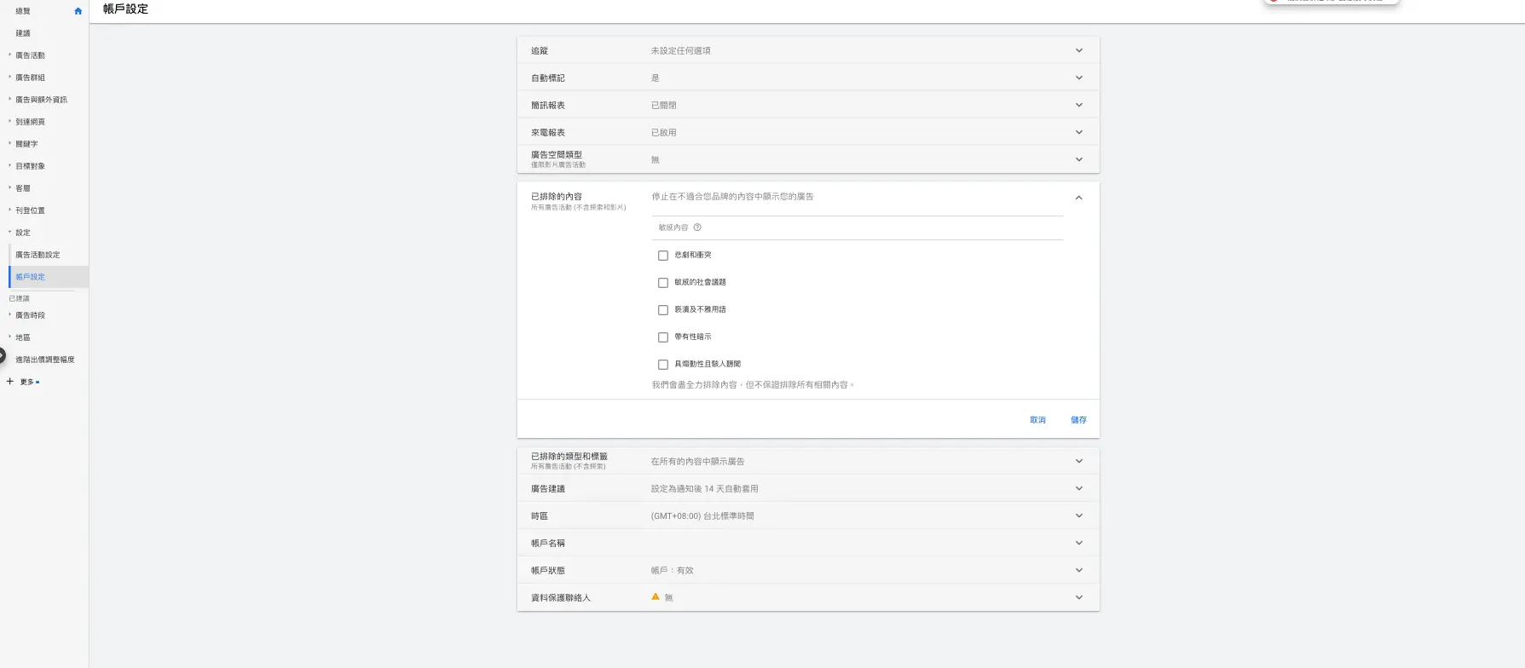Viewport: 1525px width, 668px height.
Task: Click the blue home icon beside 總覽
Action: tap(78, 11)
